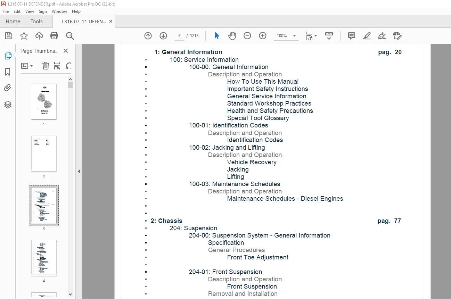451x299 pixels.
Task: Click '204-01: Front Suspension' entry
Action: click(x=225, y=272)
